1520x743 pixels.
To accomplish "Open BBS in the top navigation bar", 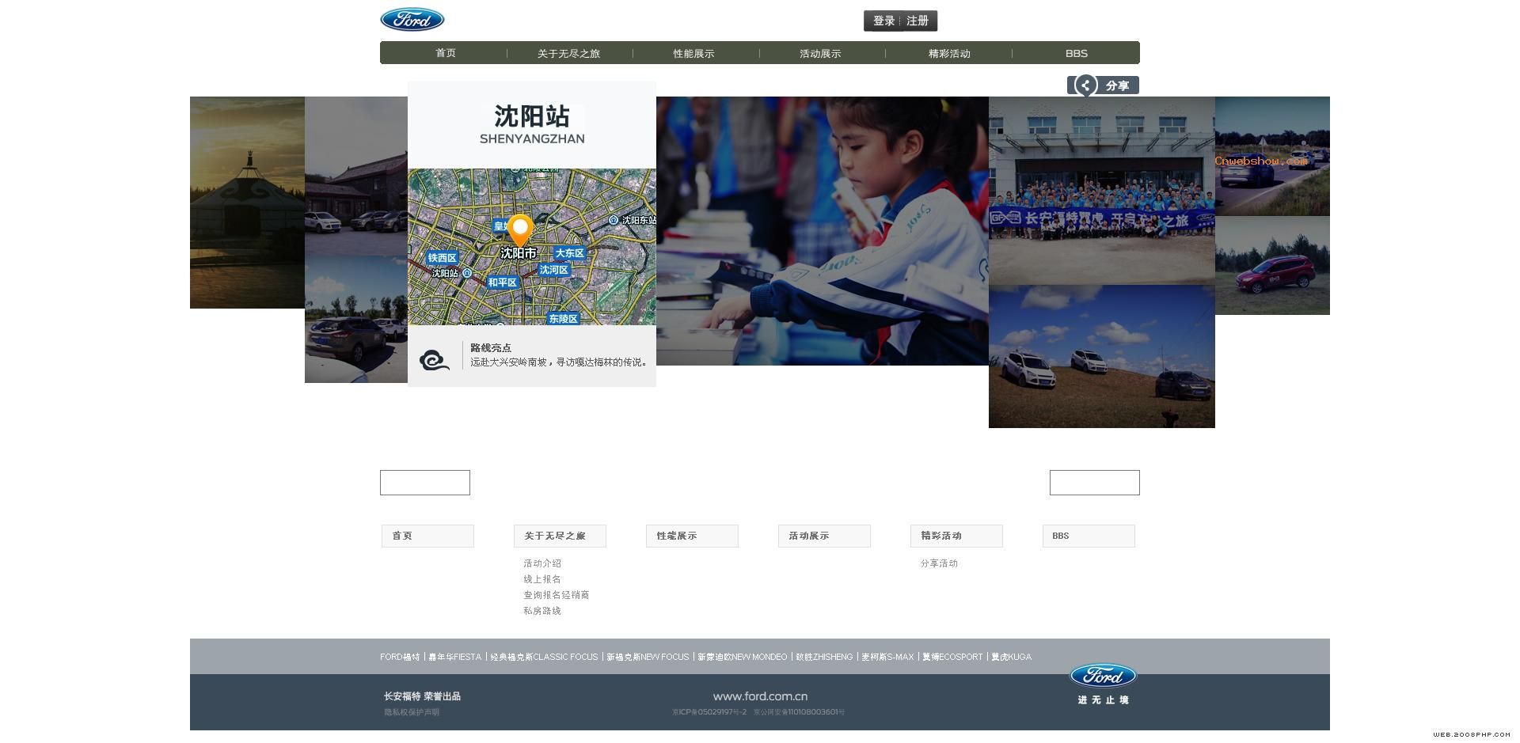I will [1076, 54].
